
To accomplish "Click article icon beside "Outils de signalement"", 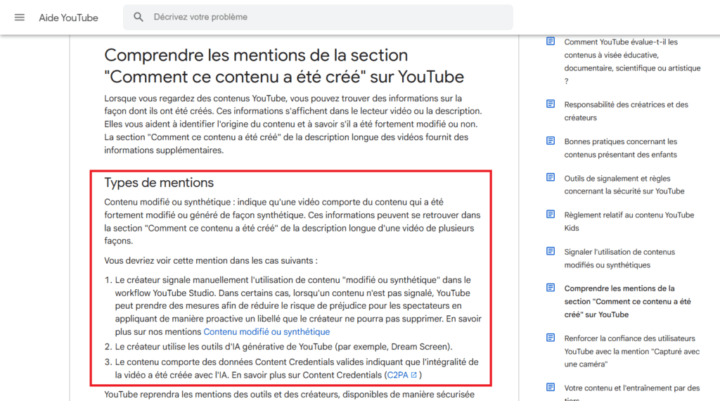I will tap(551, 177).
